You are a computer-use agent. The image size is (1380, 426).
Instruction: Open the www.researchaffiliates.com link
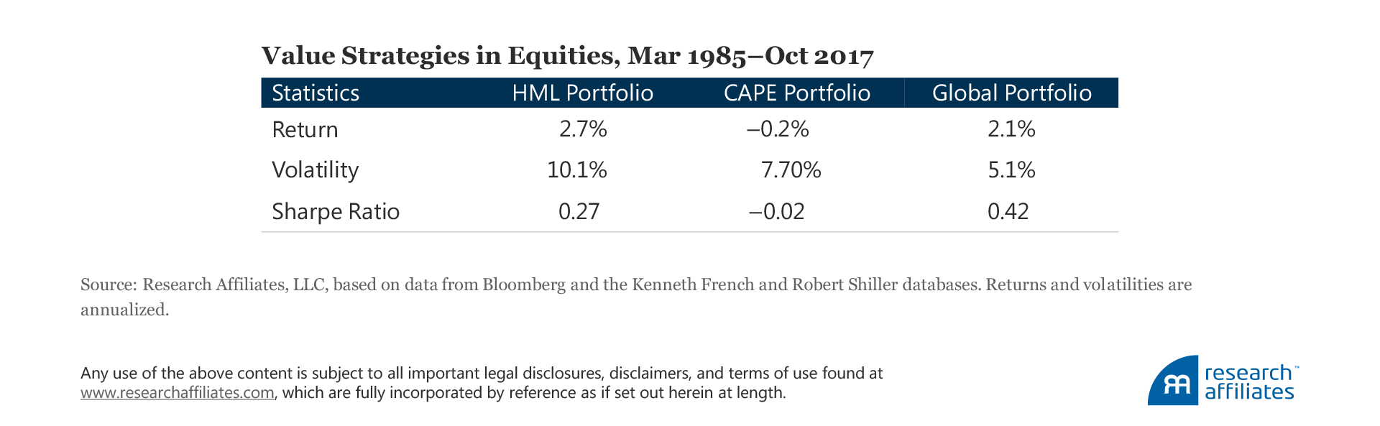178,393
